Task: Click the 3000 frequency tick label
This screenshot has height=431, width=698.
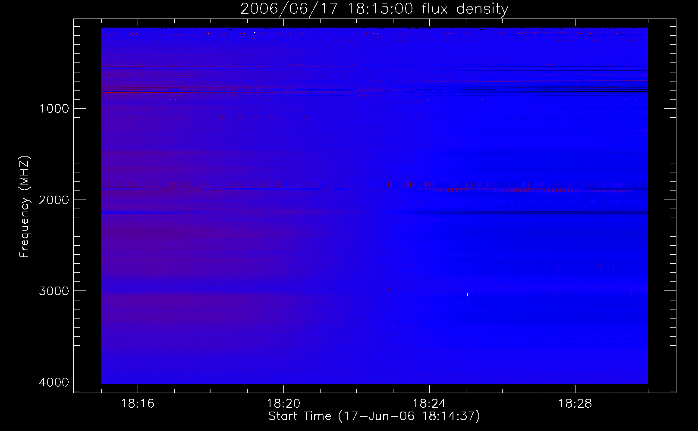Action: 54,291
